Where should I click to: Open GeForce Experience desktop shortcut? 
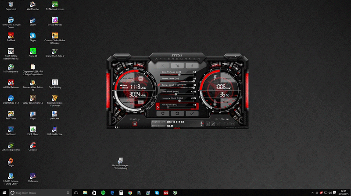[x=11, y=147]
